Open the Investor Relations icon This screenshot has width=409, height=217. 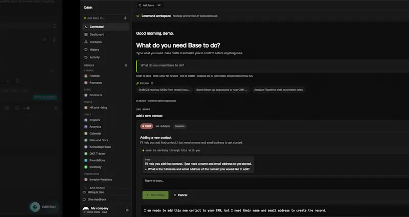point(86,180)
